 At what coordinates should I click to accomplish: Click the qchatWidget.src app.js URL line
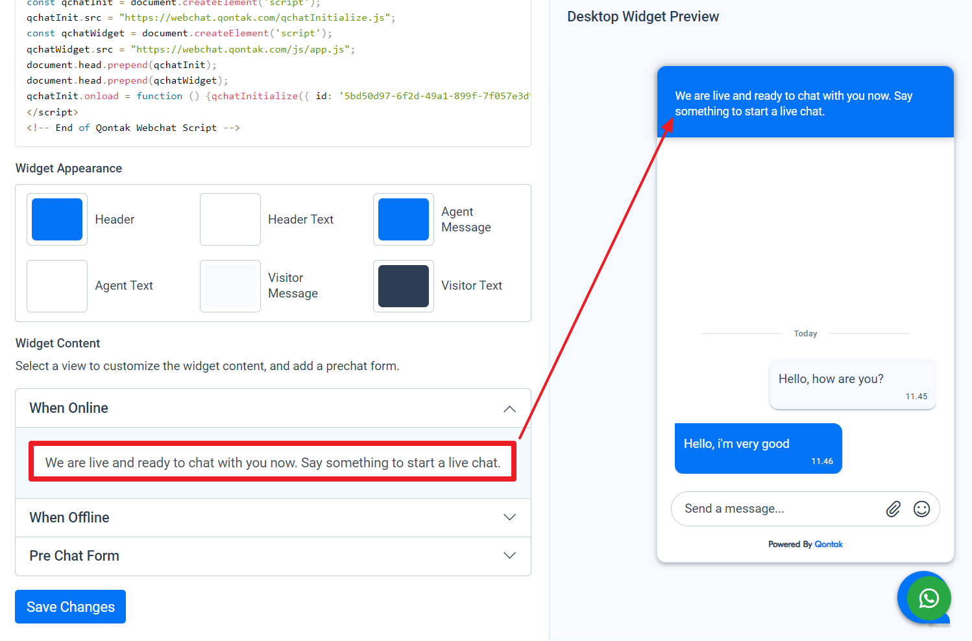pos(191,49)
